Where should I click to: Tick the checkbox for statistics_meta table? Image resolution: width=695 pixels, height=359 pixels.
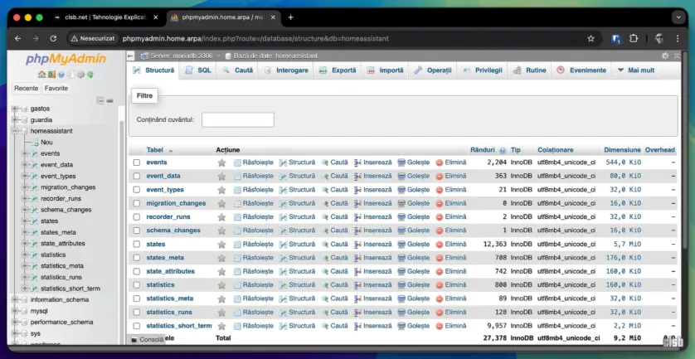137,298
